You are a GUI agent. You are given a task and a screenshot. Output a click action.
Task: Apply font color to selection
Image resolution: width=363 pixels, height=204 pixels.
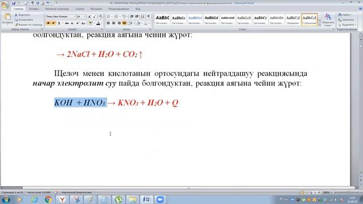click(x=98, y=23)
